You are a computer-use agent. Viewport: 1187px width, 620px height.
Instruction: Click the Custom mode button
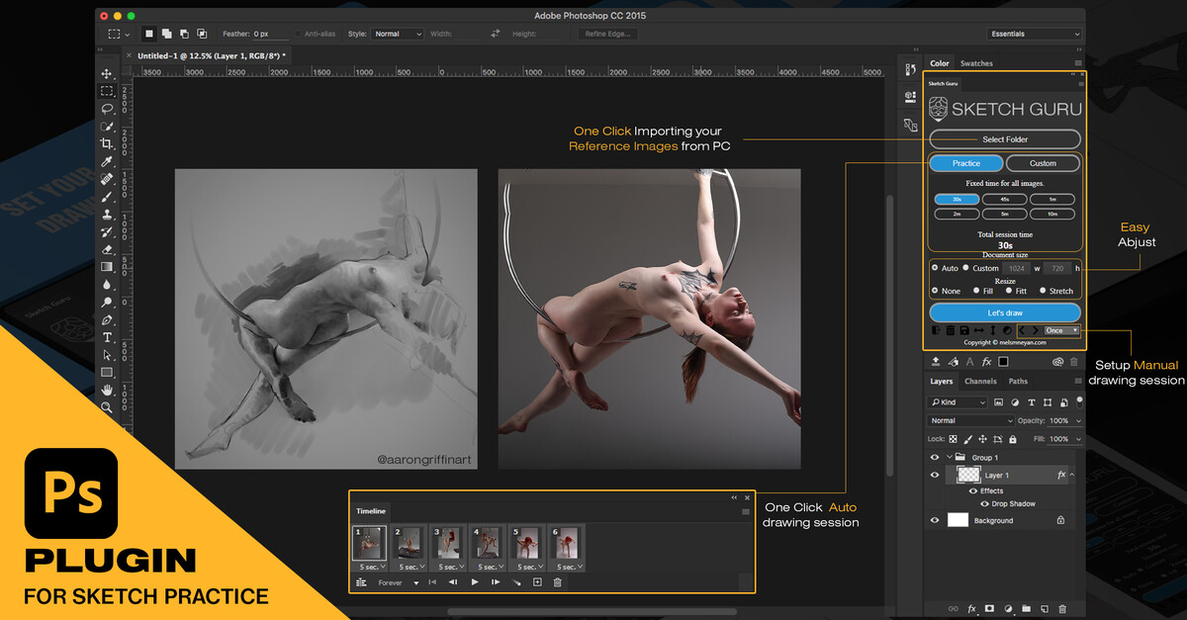pyautogui.click(x=1044, y=163)
